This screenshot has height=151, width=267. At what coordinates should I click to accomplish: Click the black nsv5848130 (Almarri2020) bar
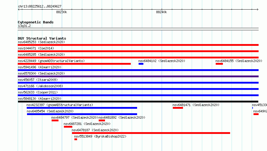138,102
